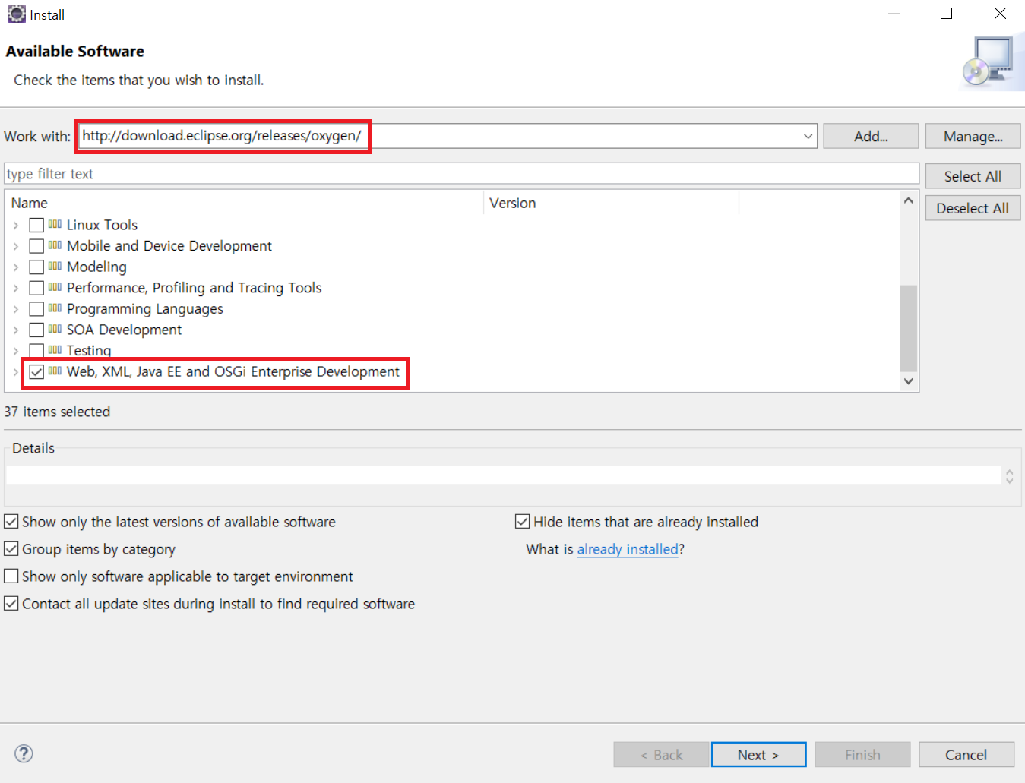Open the help question mark icon
Image resolution: width=1025 pixels, height=783 pixels.
(24, 753)
